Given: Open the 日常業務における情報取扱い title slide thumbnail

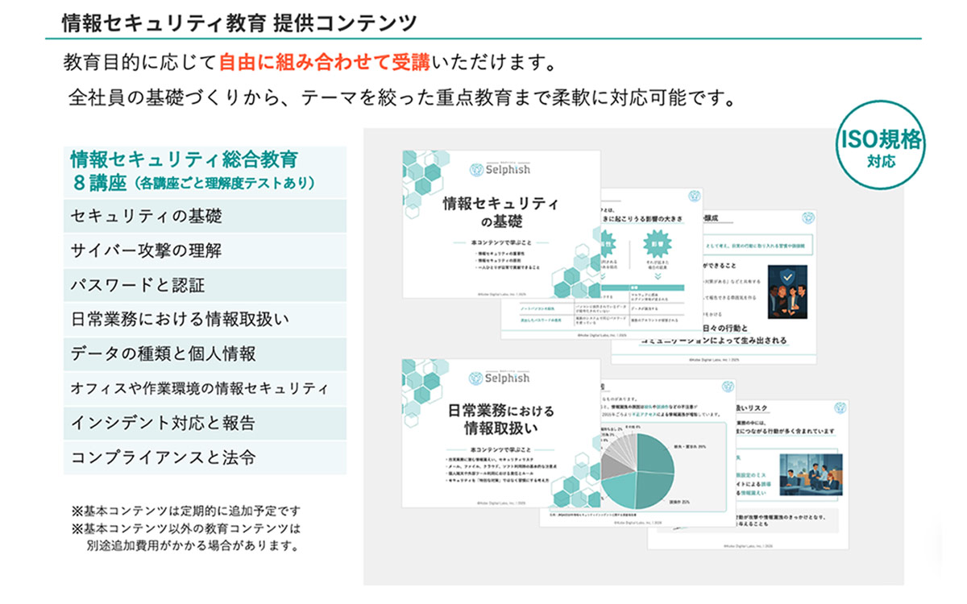Looking at the screenshot, I should point(501,433).
